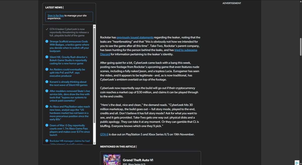Image resolution: width=302 pixels, height=165 pixels.
Task: Click the "LATEST NEWS |" heading
Action: (54, 8)
